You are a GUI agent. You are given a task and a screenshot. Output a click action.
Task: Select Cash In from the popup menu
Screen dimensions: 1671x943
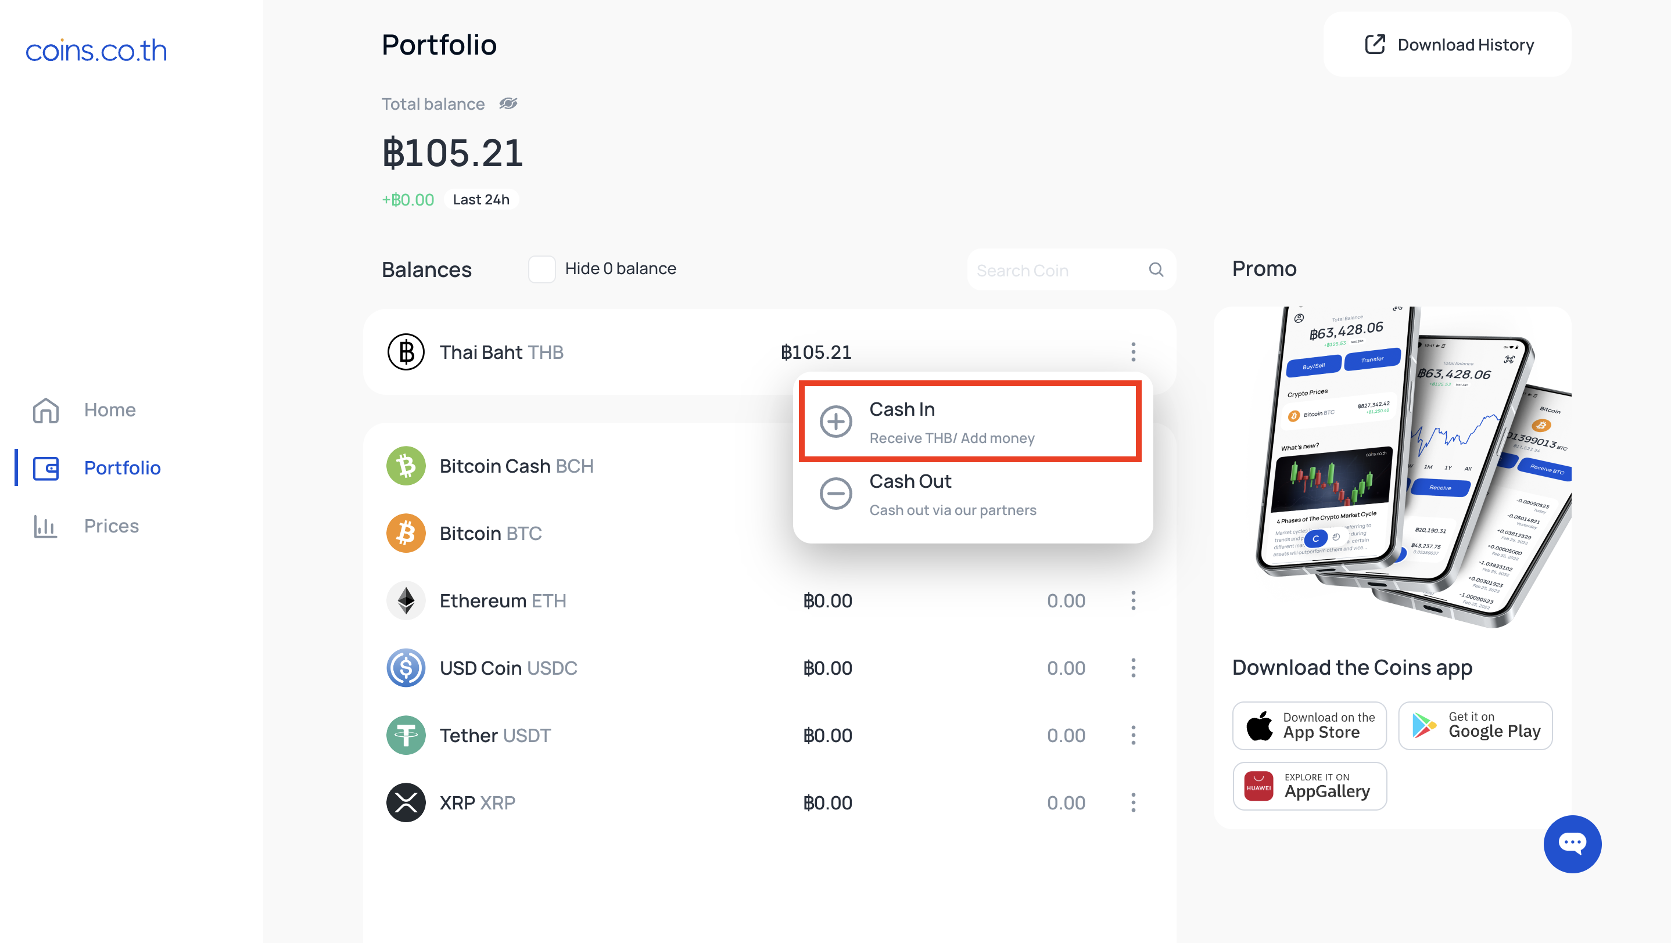970,422
